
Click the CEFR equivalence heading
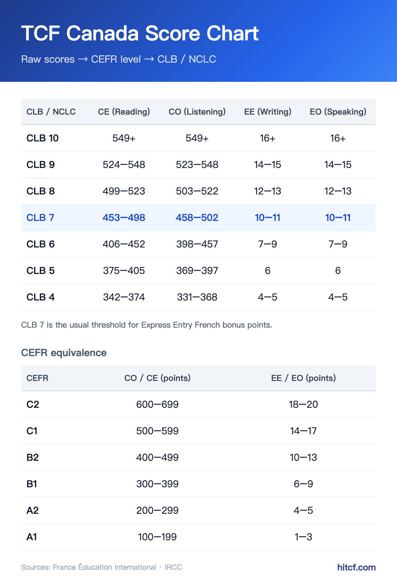point(64,353)
